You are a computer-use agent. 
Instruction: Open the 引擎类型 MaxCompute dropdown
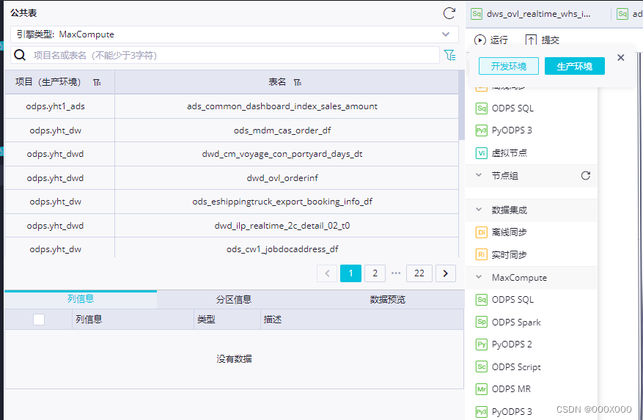[234, 34]
